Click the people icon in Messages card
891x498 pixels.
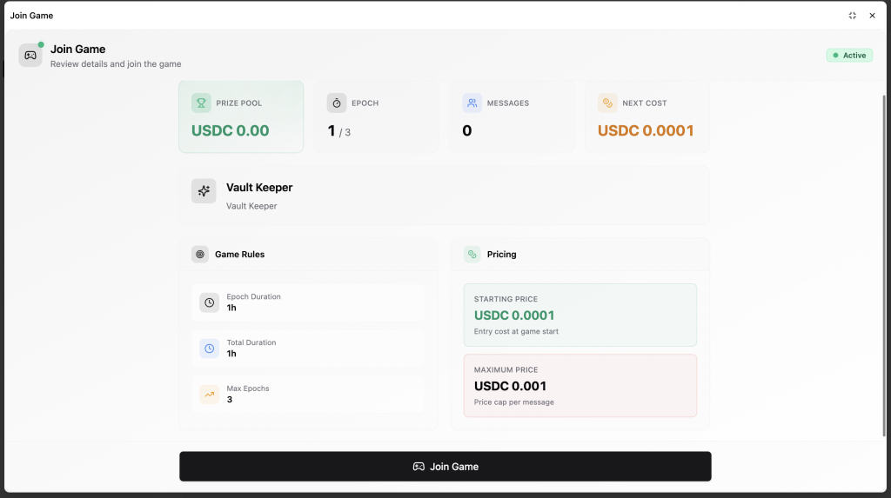point(472,103)
